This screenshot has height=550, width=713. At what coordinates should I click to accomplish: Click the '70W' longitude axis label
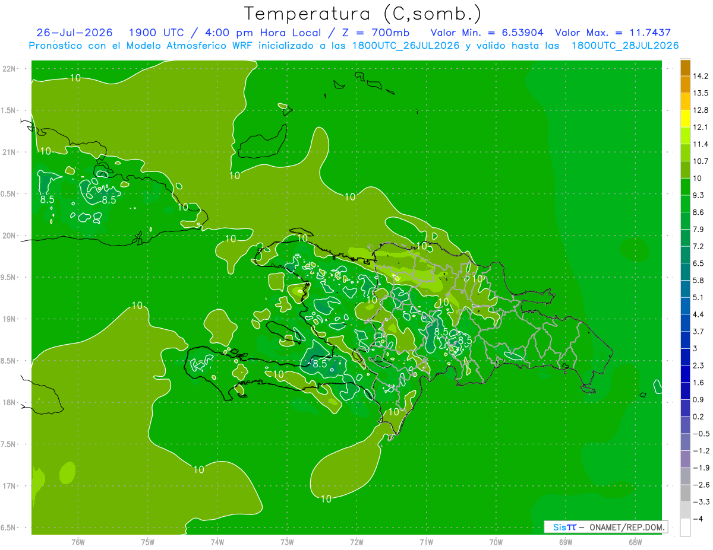(496, 542)
